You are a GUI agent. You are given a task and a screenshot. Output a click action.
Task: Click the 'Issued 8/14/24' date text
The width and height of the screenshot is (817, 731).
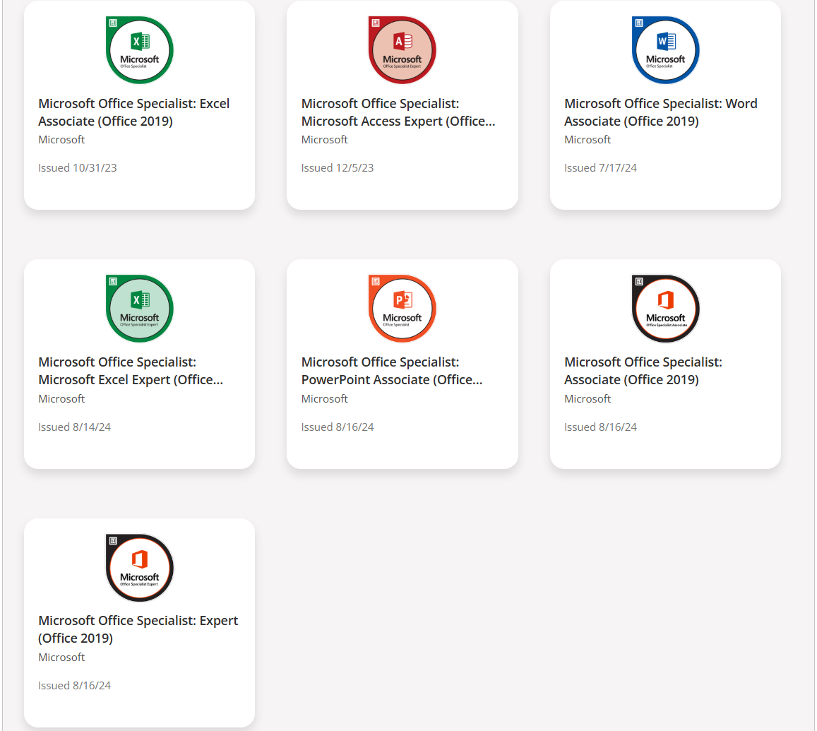[x=74, y=427]
